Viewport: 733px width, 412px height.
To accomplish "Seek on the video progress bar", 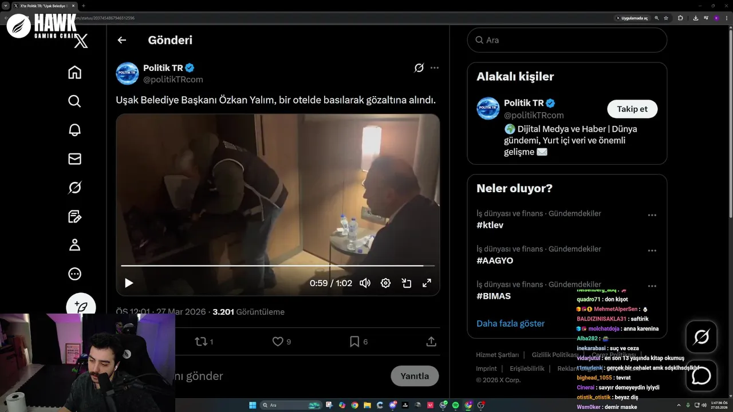I will tap(278, 266).
